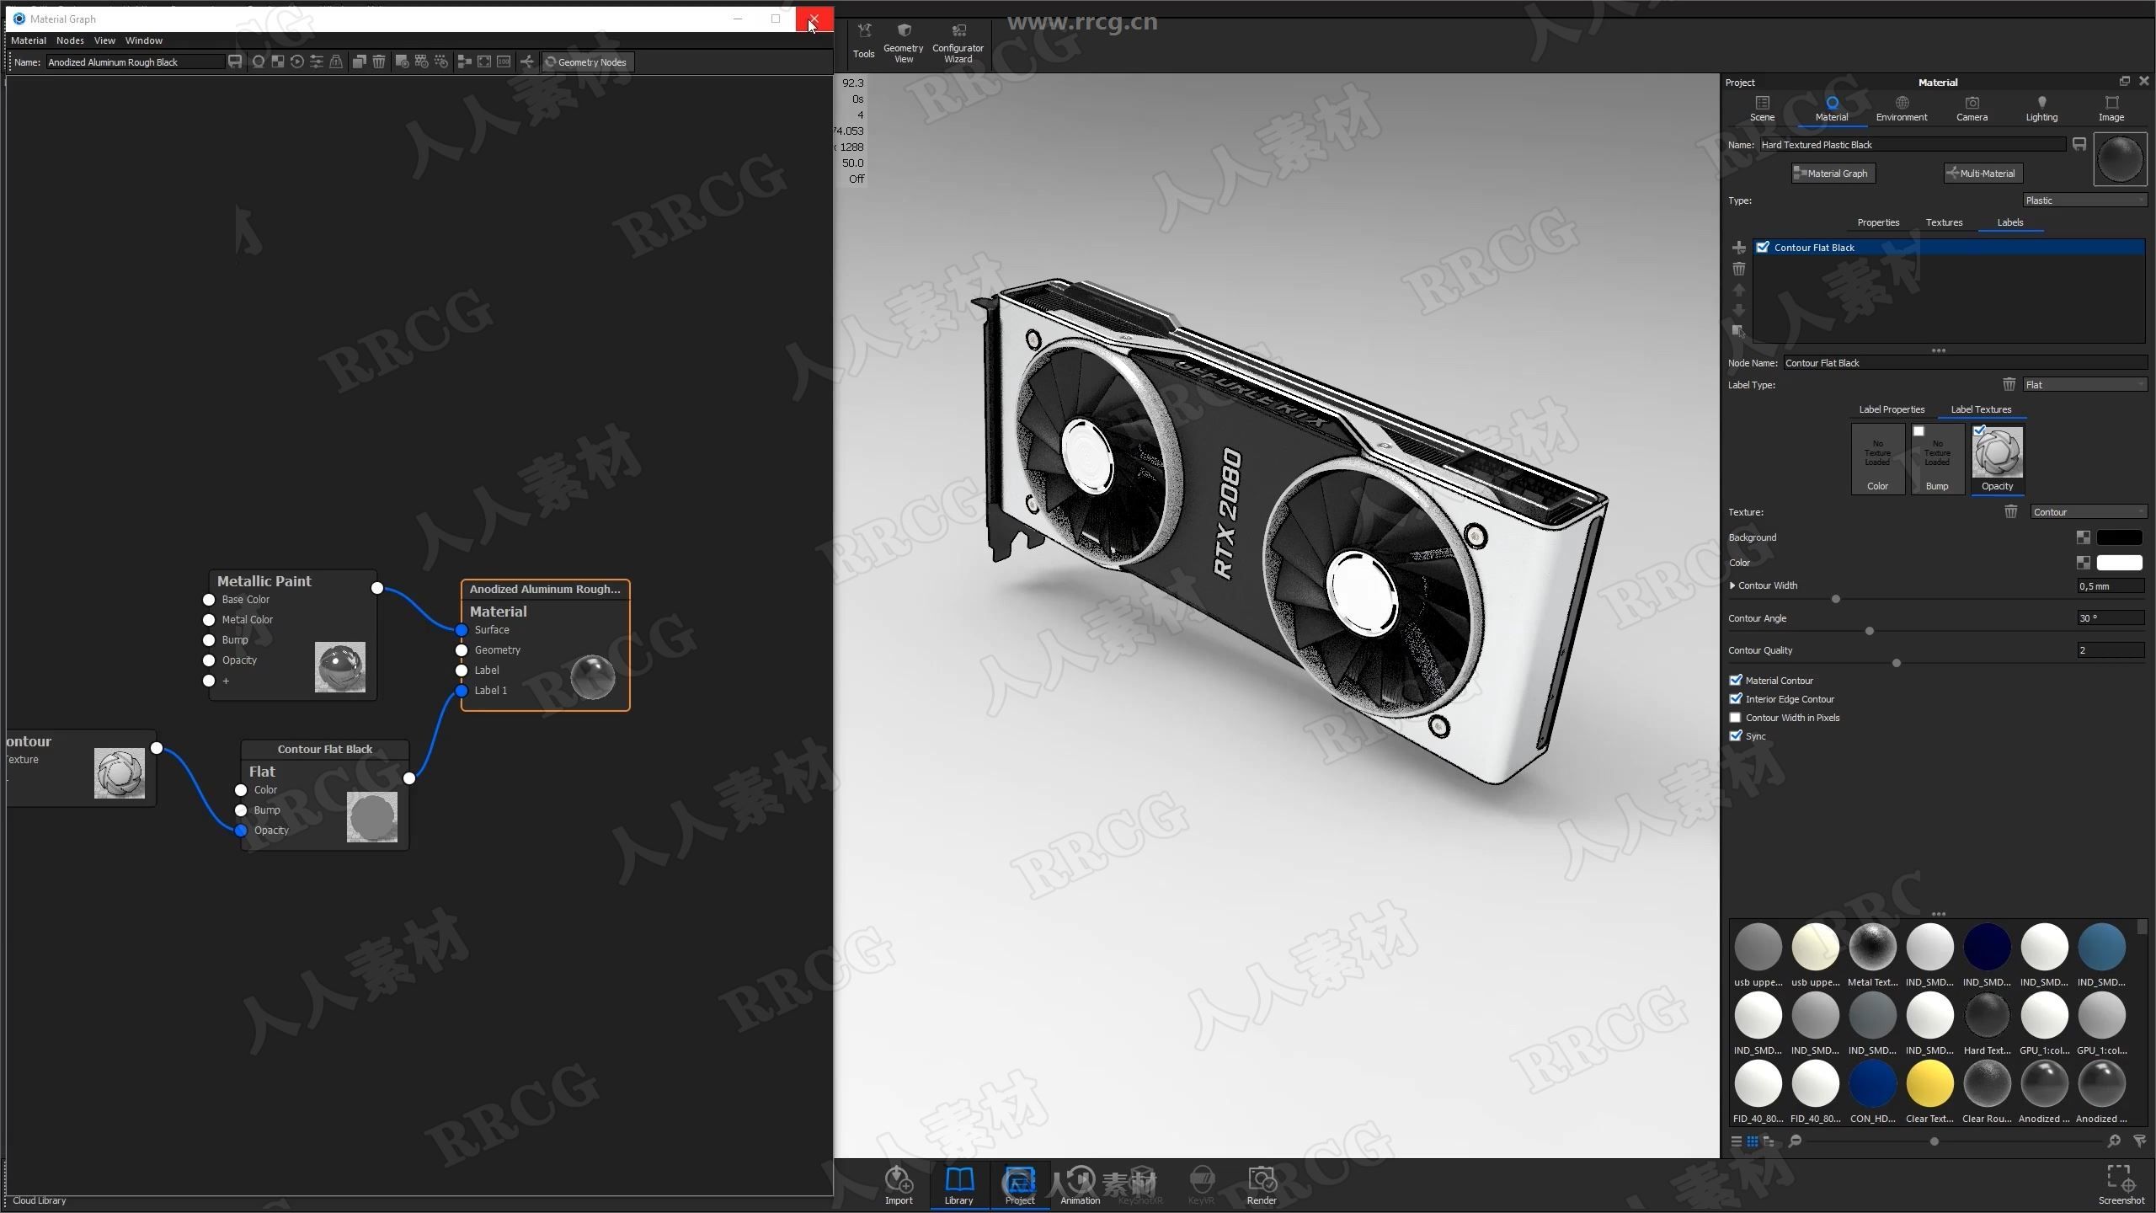Image resolution: width=2156 pixels, height=1213 pixels.
Task: Open the Nodes menu in Material Graph
Action: click(x=70, y=40)
